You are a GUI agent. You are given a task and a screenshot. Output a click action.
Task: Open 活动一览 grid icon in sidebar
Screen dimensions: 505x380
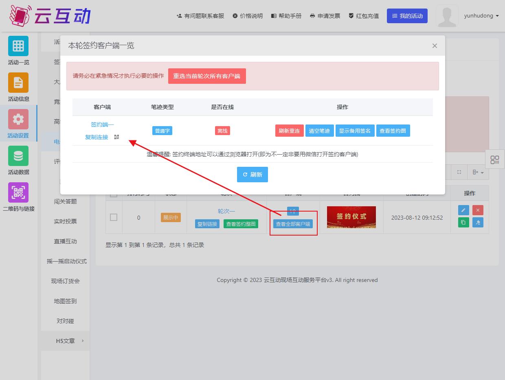pyautogui.click(x=18, y=46)
